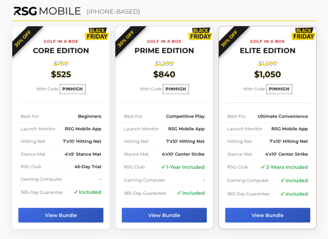Open the Prime Edition bundle
This screenshot has height=239, width=328.
(x=164, y=215)
